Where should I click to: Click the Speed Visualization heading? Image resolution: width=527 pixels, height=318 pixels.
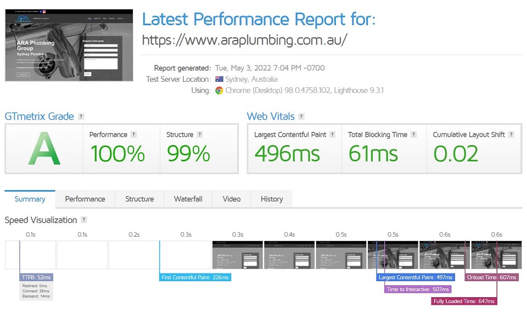(x=41, y=220)
